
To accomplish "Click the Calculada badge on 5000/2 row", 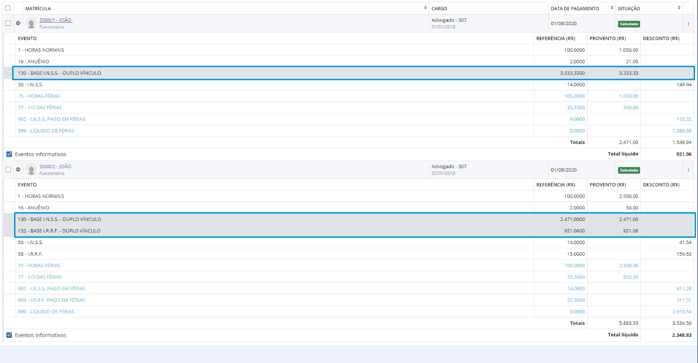I will pos(629,170).
